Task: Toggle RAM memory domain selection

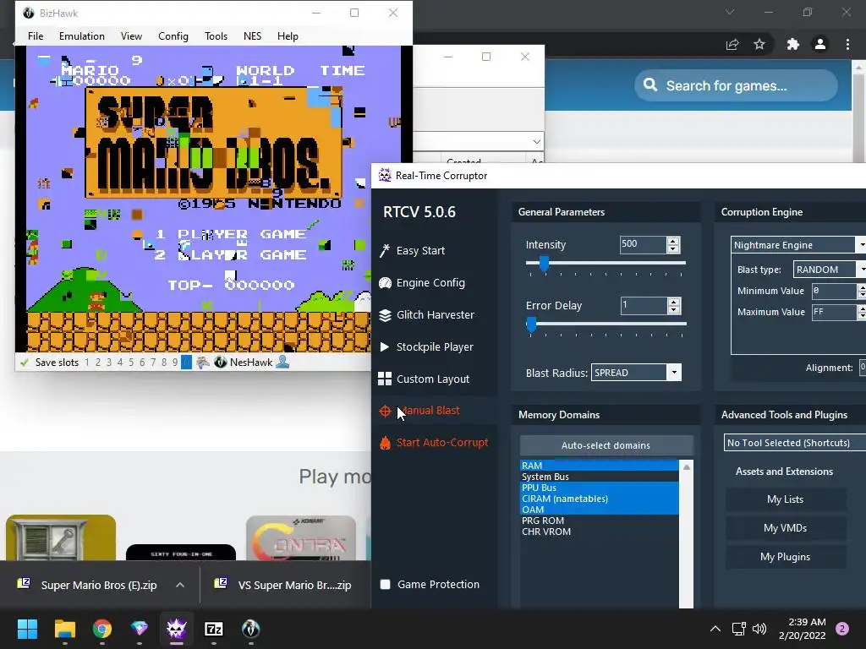Action: [x=600, y=466]
